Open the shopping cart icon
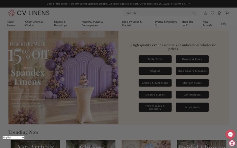The height and width of the screenshot is (148, 237). [x=227, y=13]
